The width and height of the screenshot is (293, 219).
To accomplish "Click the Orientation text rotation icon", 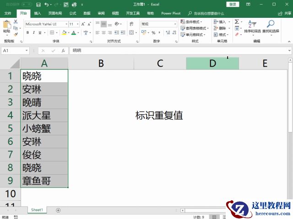I will point(117,24).
